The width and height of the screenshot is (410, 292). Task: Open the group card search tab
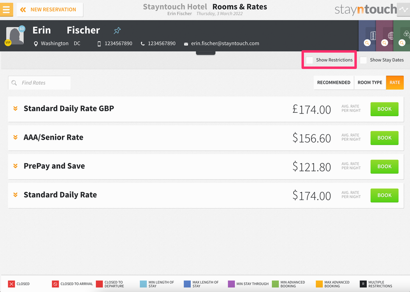402,36
